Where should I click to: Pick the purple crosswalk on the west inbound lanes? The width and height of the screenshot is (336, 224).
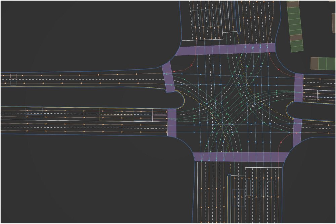[x=172, y=123]
